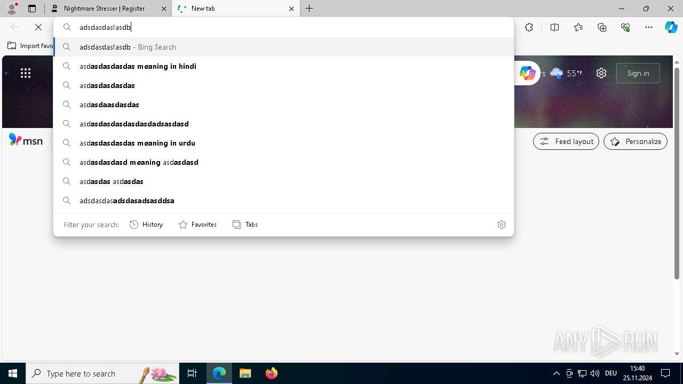Open the notification center icon
683x384 pixels.
[665, 373]
